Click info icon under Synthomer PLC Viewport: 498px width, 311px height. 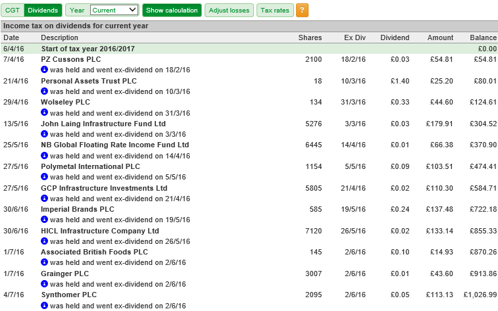45,305
